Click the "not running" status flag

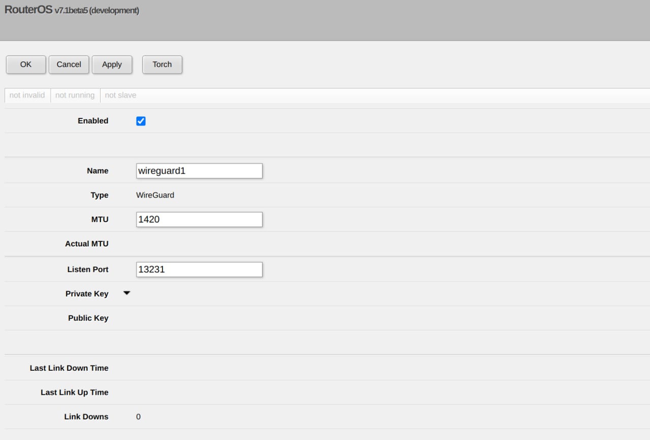(x=75, y=95)
